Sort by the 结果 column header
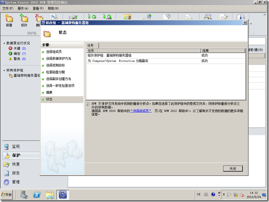Screen dimensions: 269x202 pos(223,50)
